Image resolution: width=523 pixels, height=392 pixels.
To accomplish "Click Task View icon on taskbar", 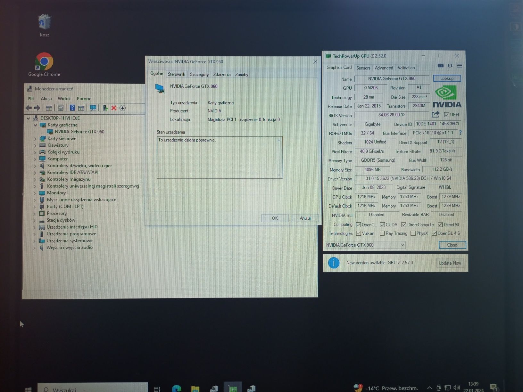I will click(x=157, y=389).
